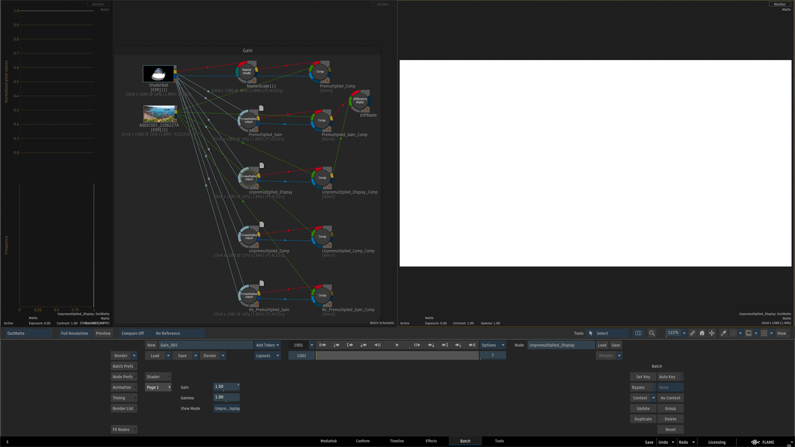Select the eyedropper color picker icon
Image resolution: width=795 pixels, height=447 pixels.
(x=724, y=333)
